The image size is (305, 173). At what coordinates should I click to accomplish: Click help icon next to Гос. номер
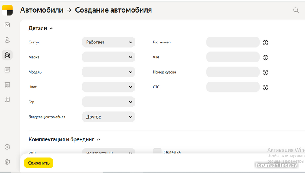(266, 43)
